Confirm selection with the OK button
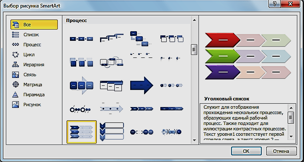 click(246, 151)
